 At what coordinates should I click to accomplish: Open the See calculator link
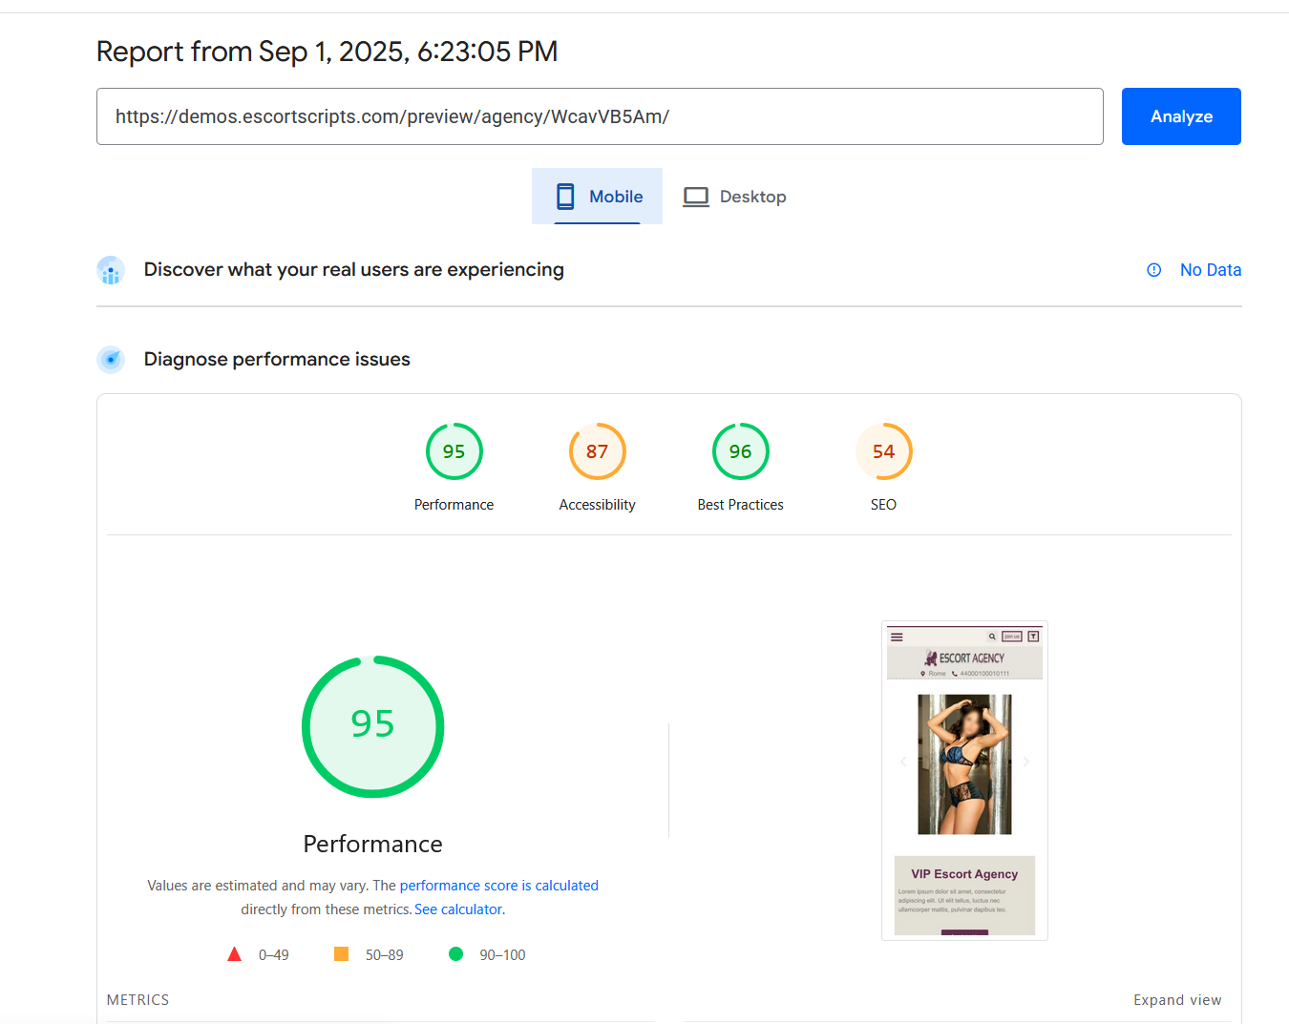coord(460,909)
